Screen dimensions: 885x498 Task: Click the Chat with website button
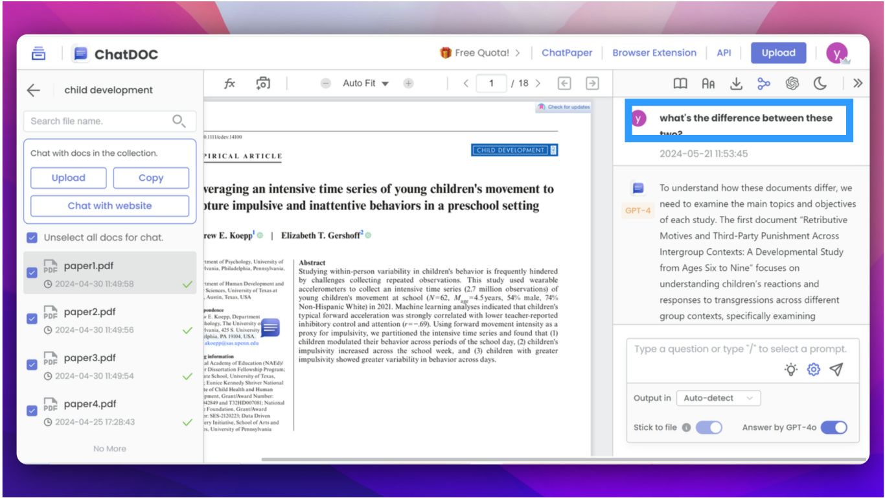pos(109,206)
